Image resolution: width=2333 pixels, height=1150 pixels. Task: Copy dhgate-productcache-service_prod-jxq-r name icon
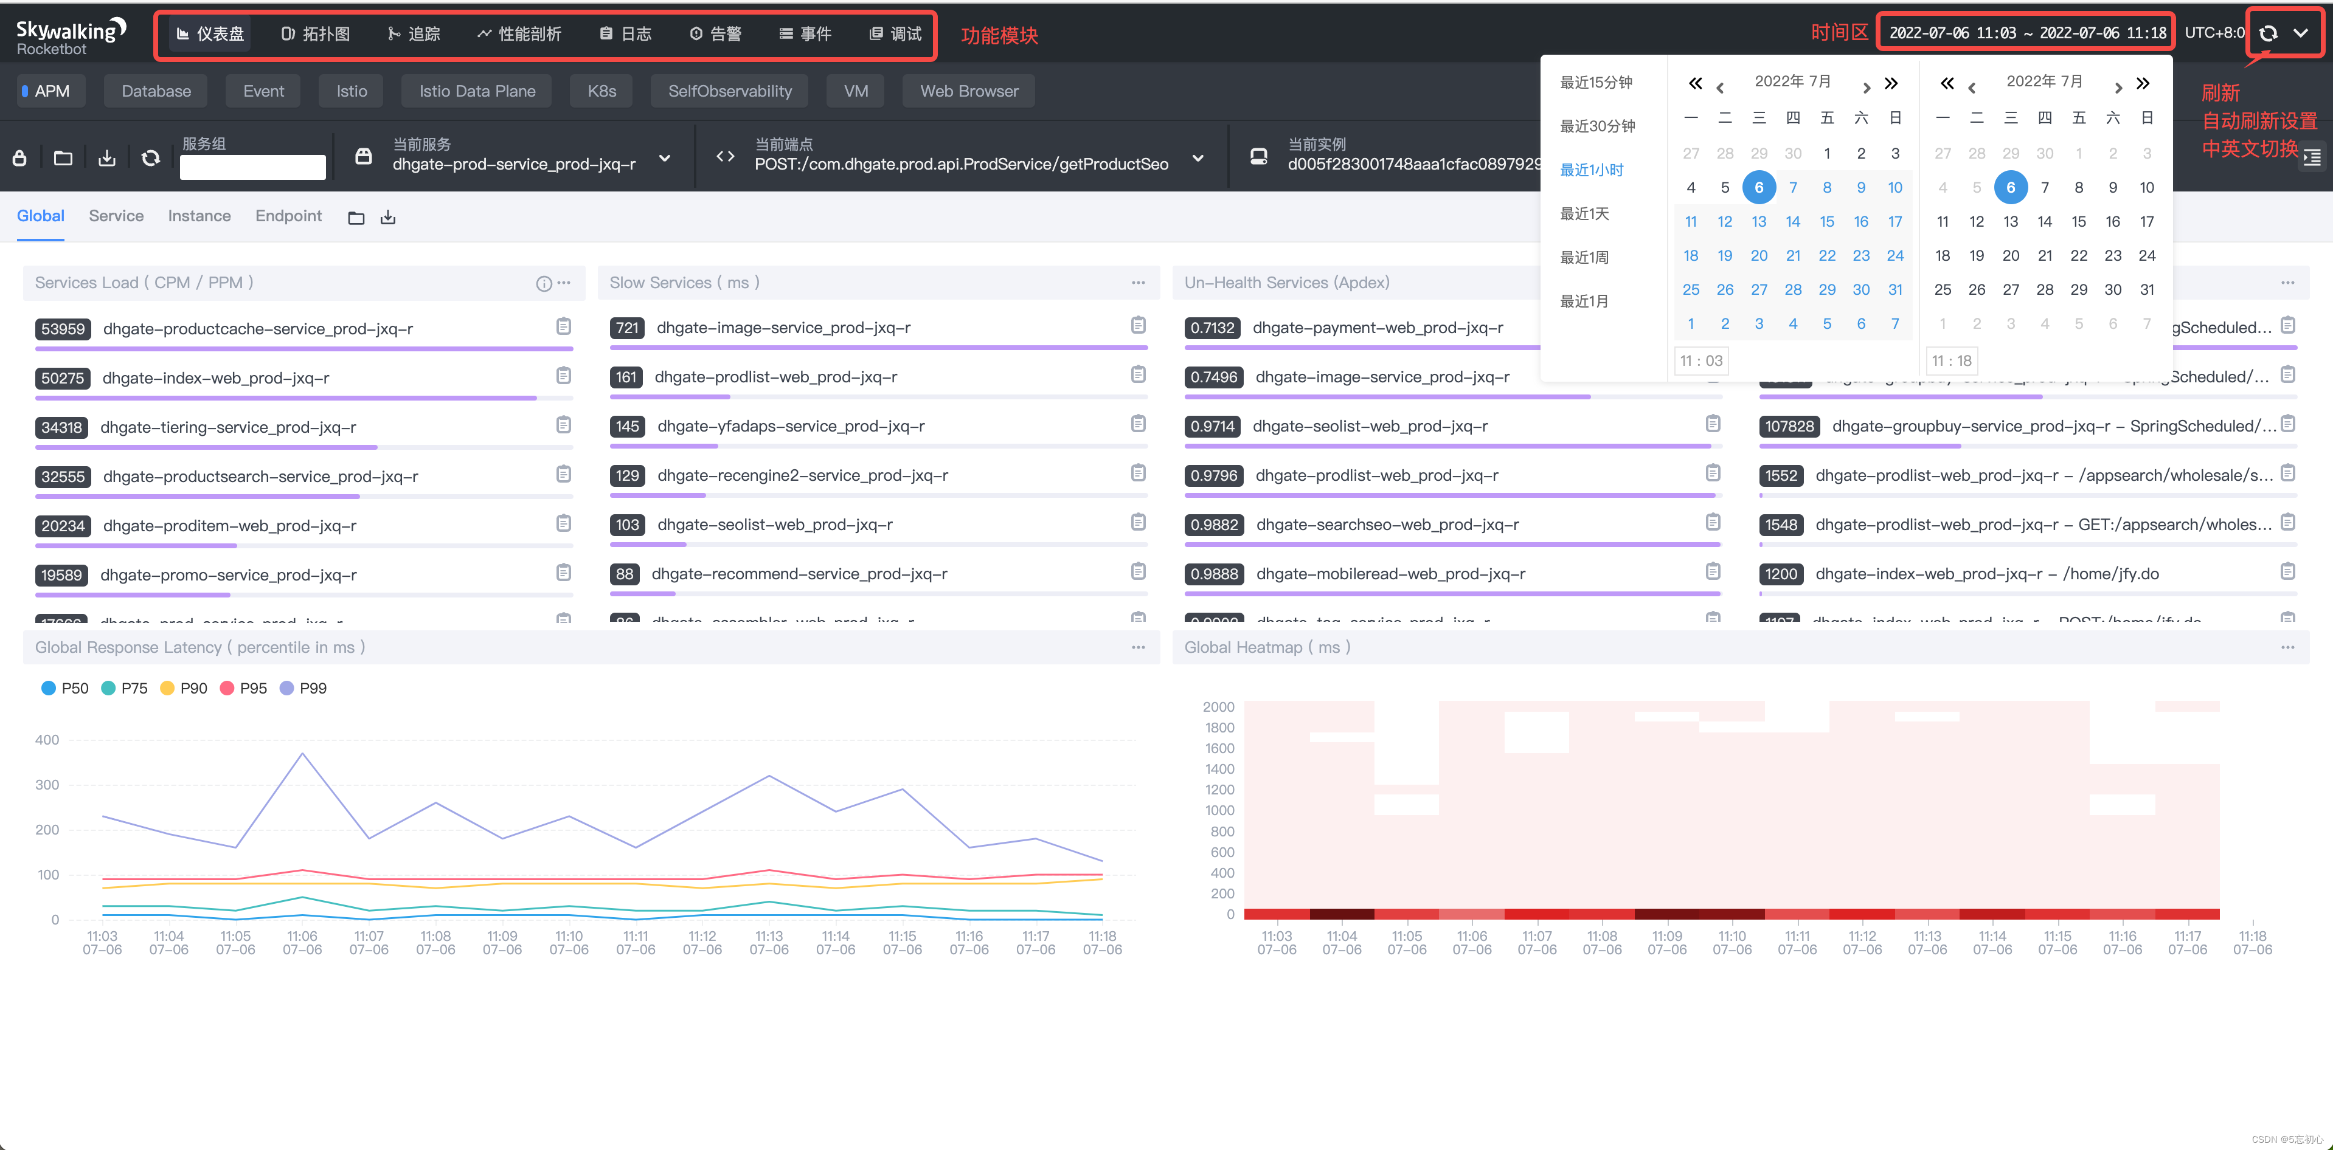click(563, 326)
